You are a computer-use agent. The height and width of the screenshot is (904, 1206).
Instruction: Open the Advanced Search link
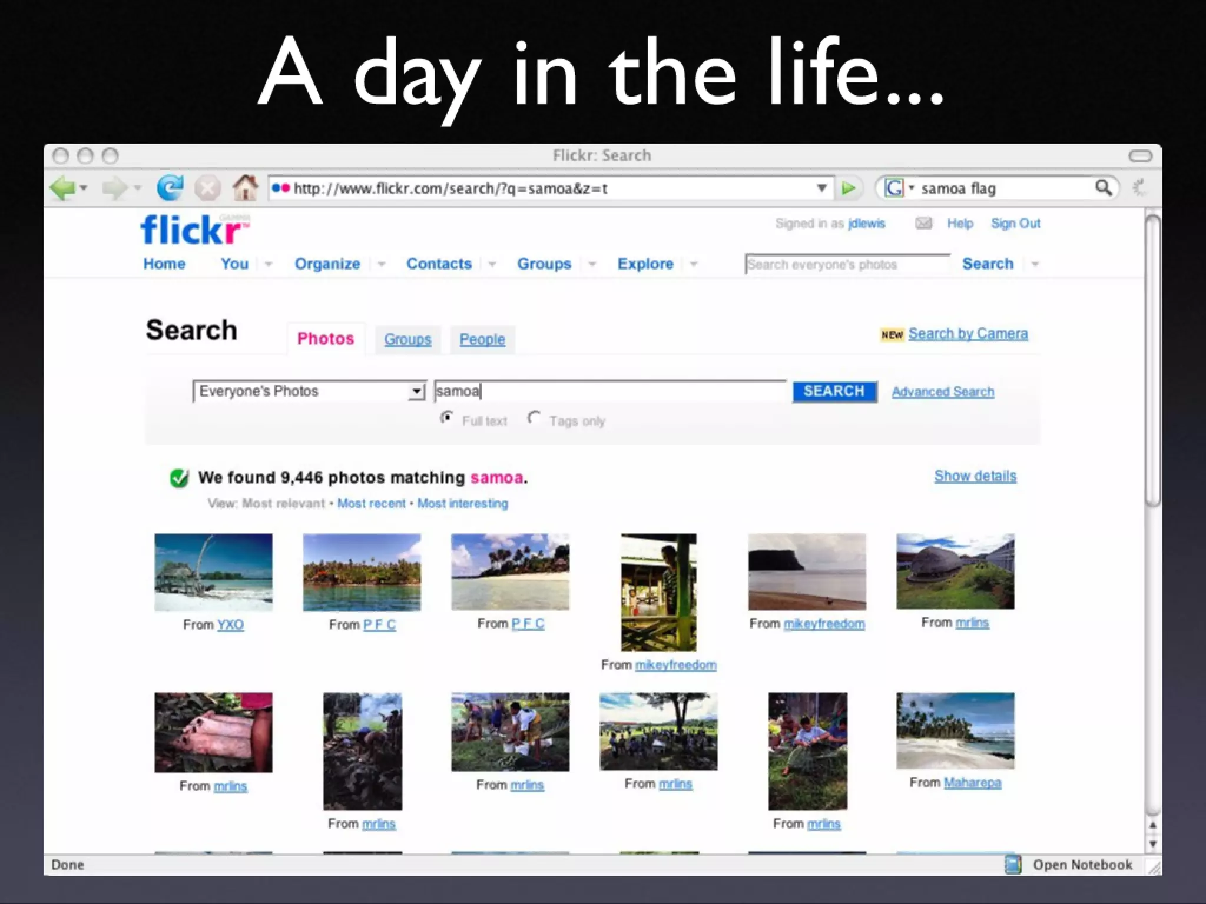[x=943, y=392]
